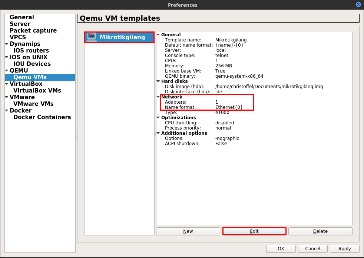Click the Linked base VM value True
The image size is (364, 258).
click(x=220, y=71)
